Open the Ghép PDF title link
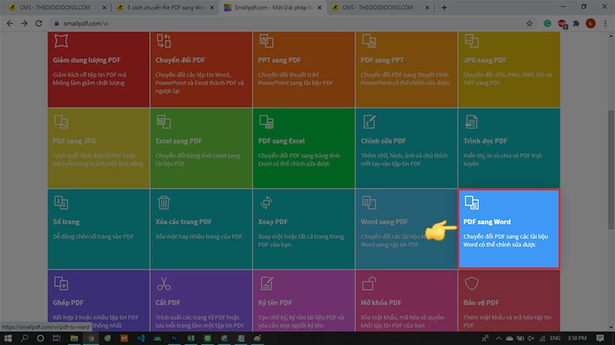The image size is (615, 345). [68, 303]
